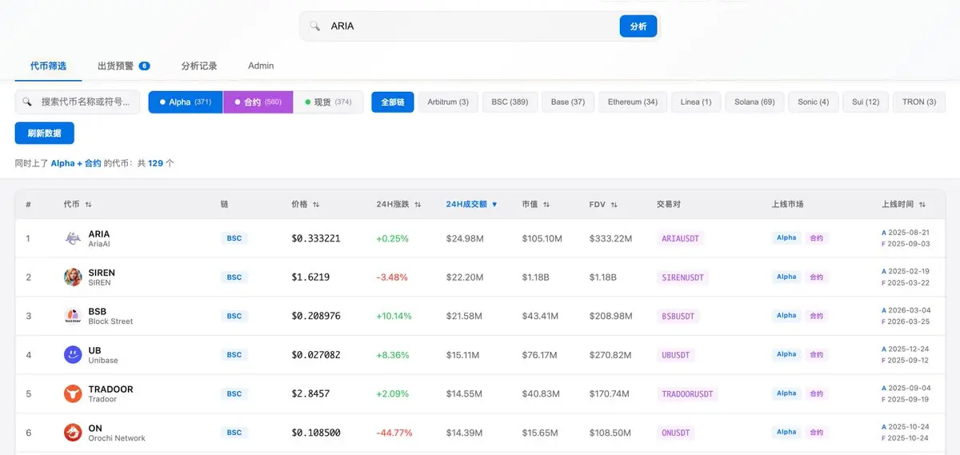Open the UBUSDT trading pair
The width and height of the screenshot is (960, 455).
676,354
